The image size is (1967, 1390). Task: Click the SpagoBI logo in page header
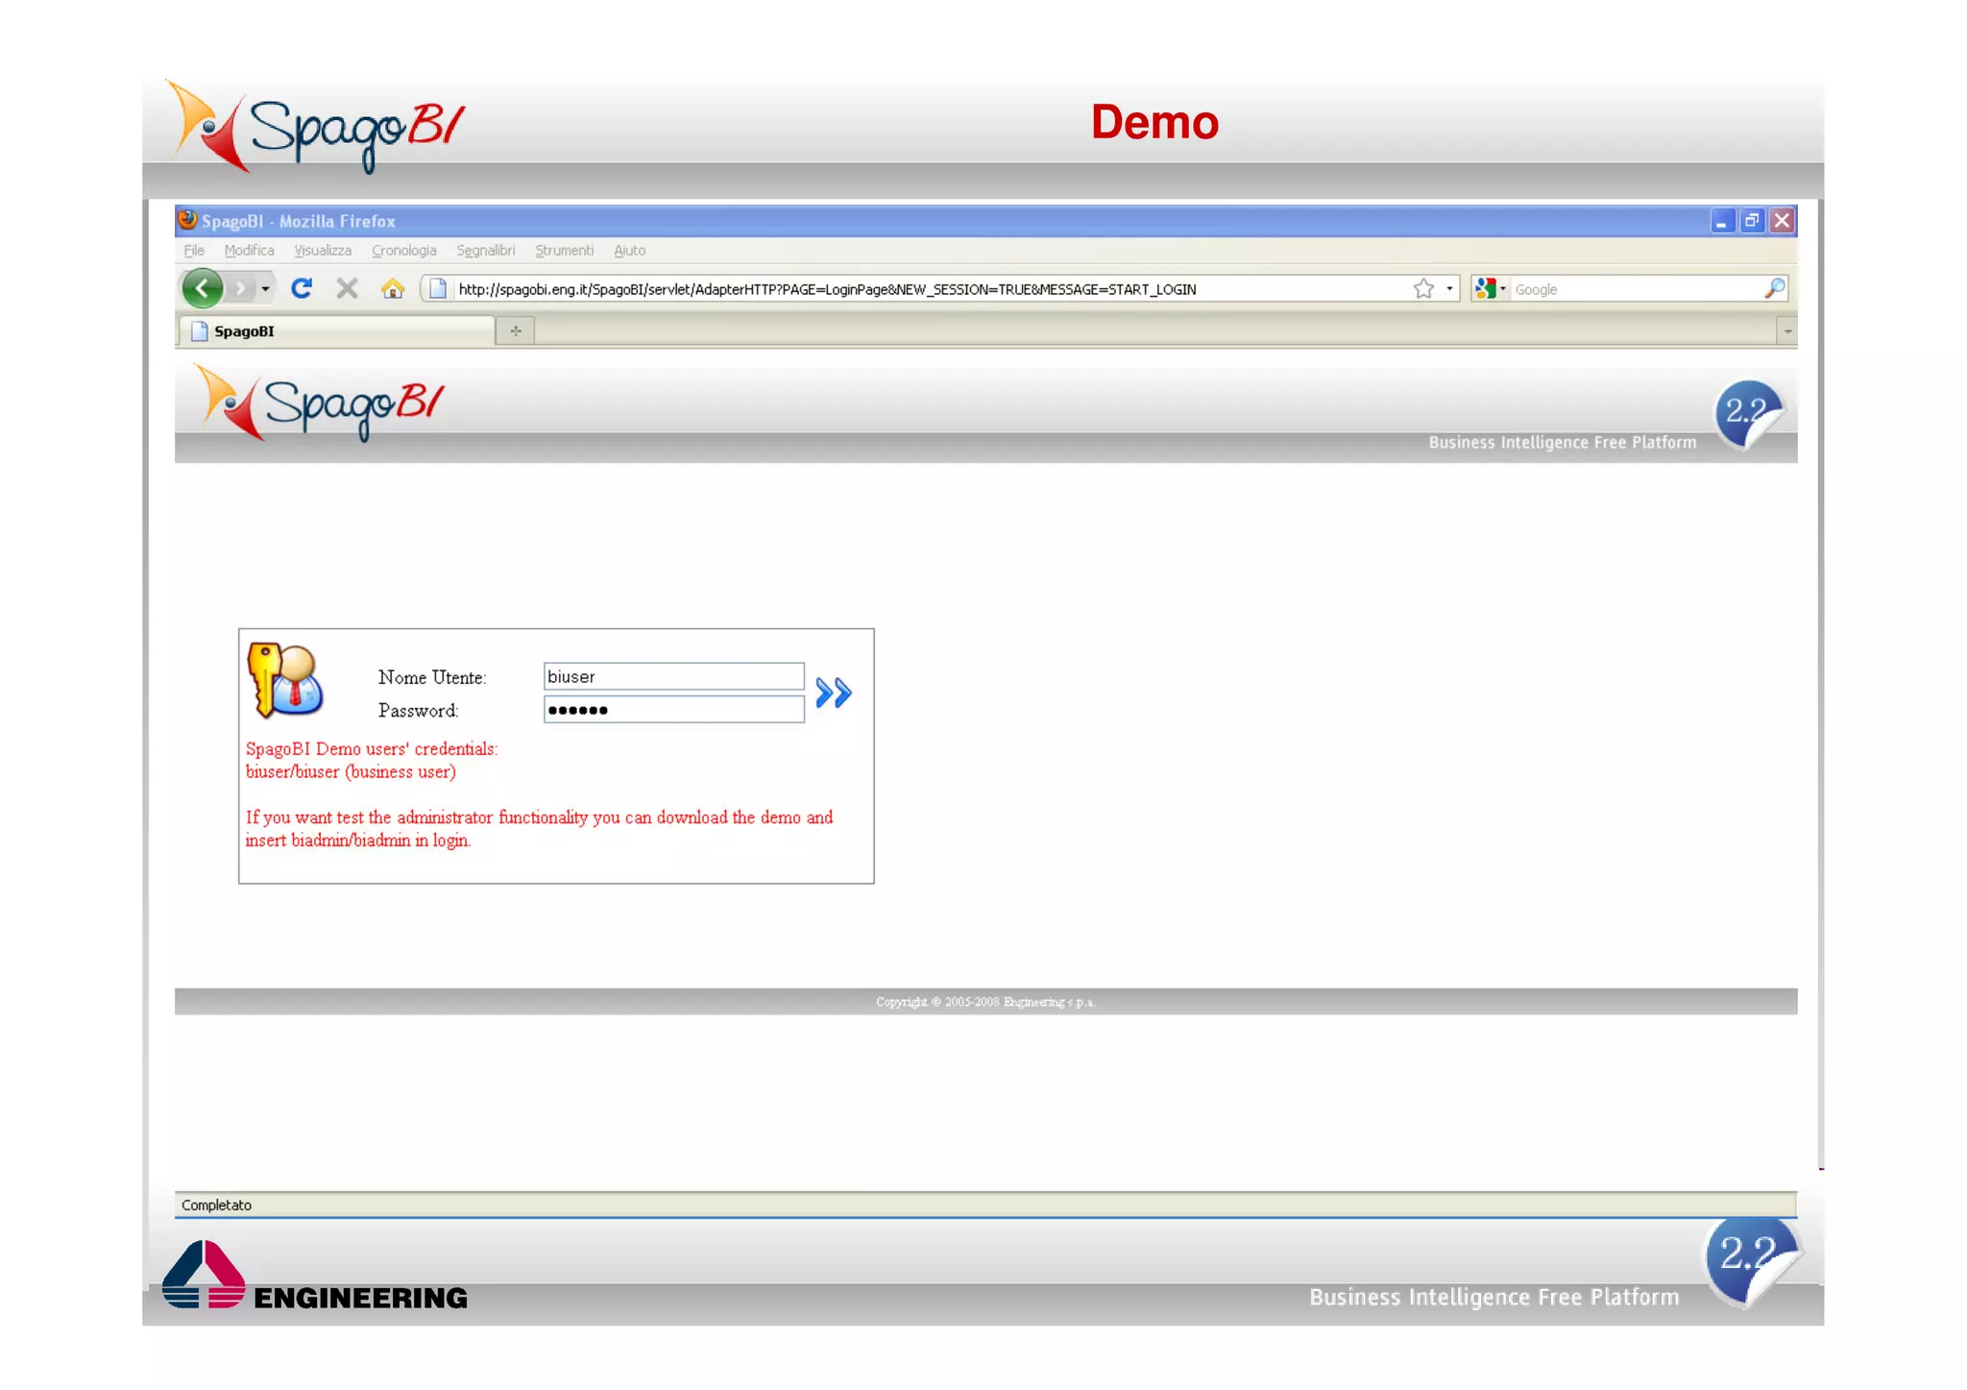320,402
